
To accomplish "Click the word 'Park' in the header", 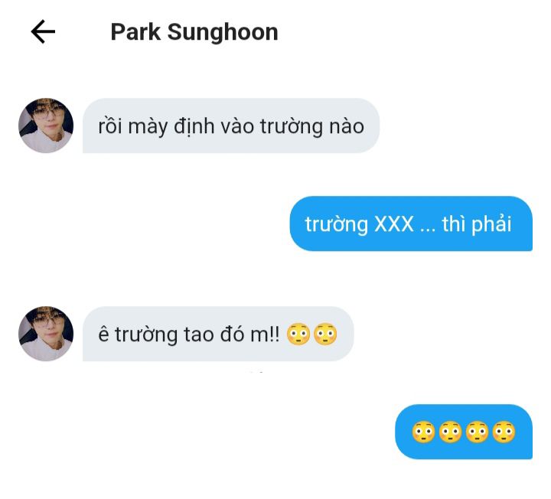I will click(x=135, y=32).
